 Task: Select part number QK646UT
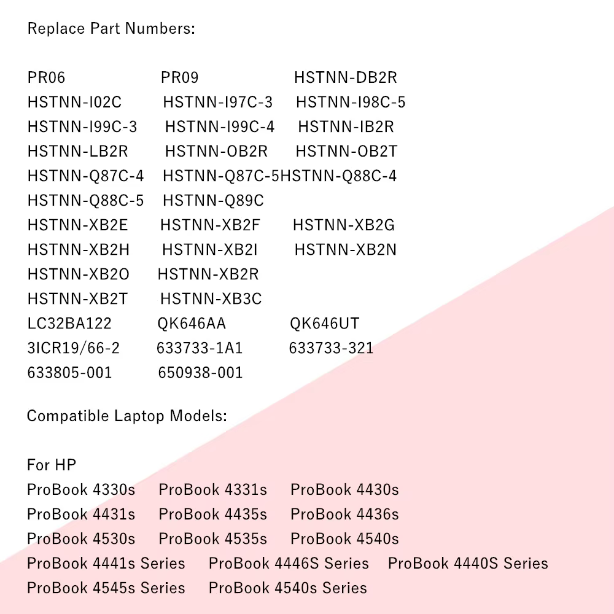(325, 324)
